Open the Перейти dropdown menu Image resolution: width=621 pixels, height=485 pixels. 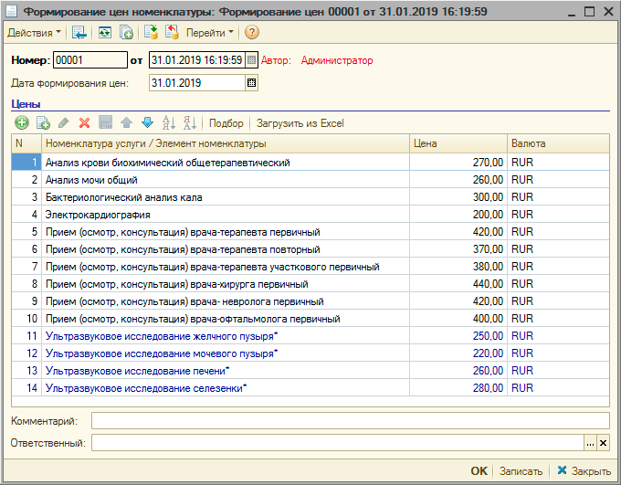click(x=209, y=33)
